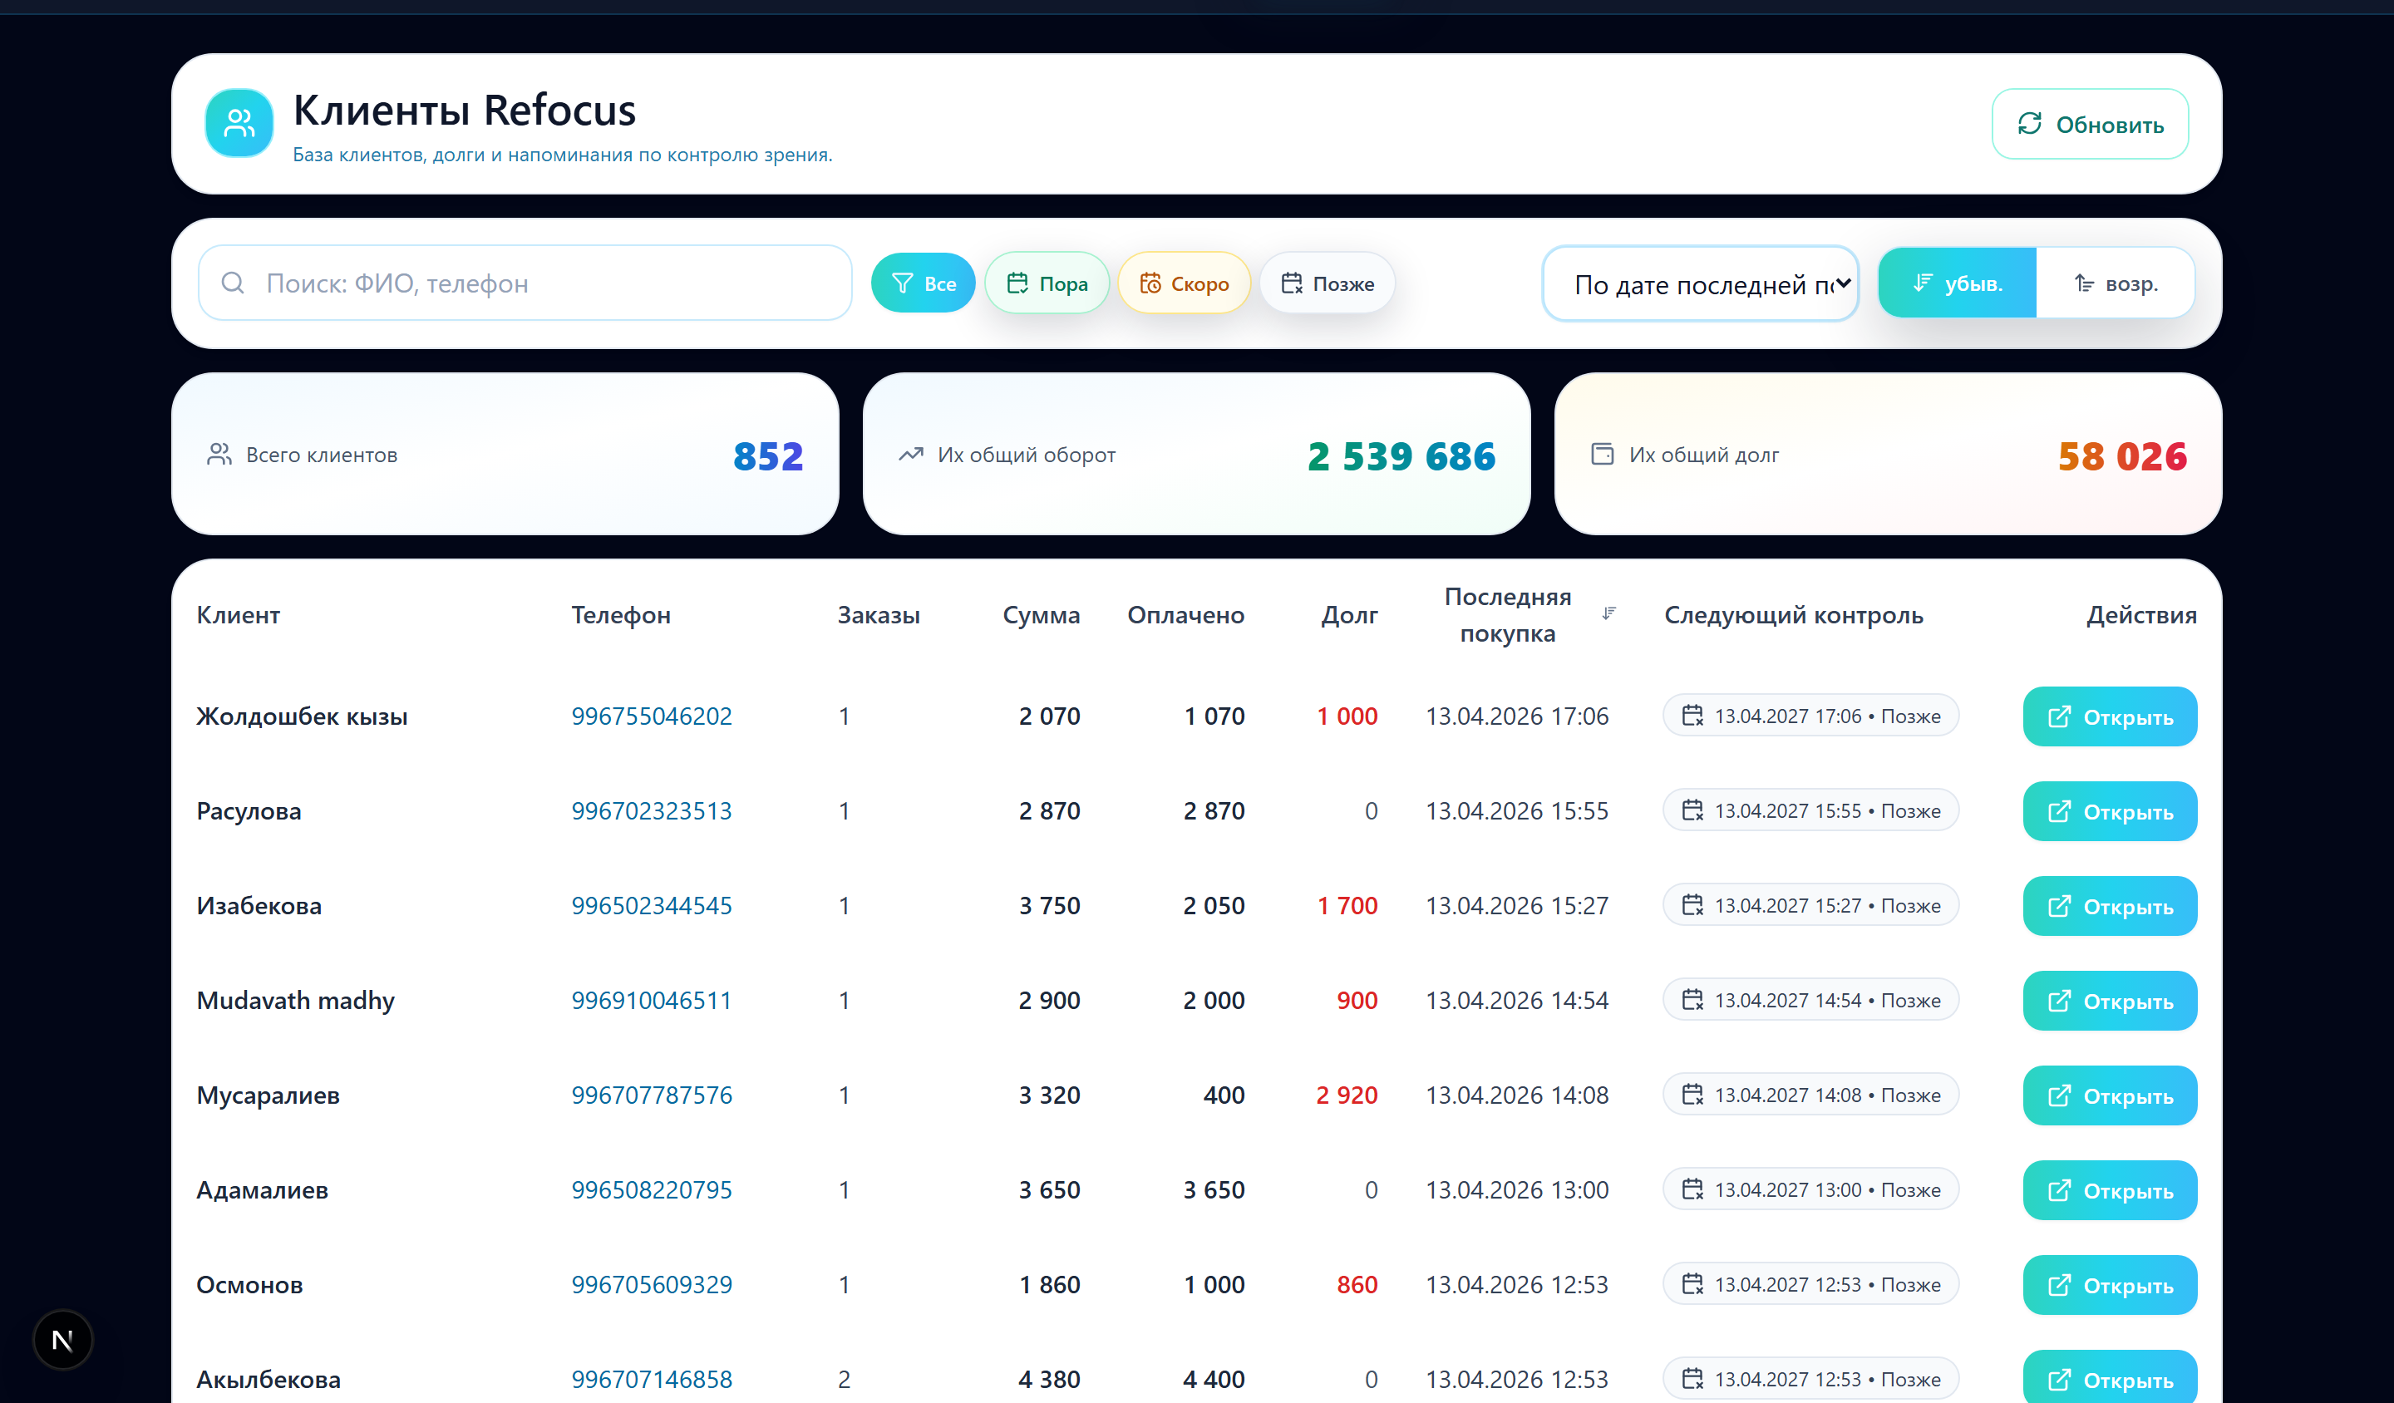Click the wallet icon beside Их общий долг
2394x1403 pixels.
1602,454
